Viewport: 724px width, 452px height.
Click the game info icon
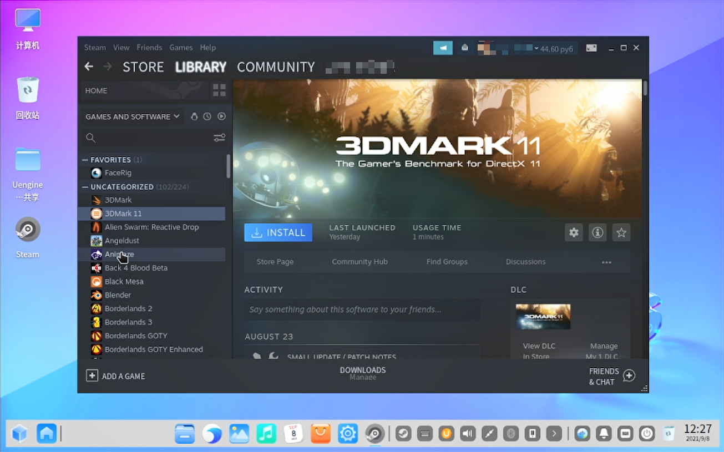pyautogui.click(x=598, y=232)
